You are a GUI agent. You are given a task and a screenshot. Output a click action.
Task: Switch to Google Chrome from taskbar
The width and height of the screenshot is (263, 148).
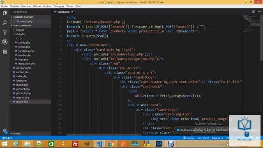click(x=111, y=144)
